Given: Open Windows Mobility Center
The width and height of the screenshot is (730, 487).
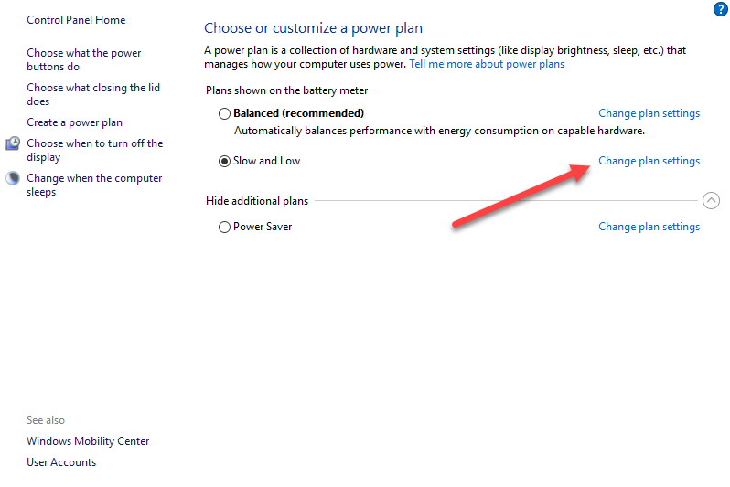Looking at the screenshot, I should coord(88,441).
